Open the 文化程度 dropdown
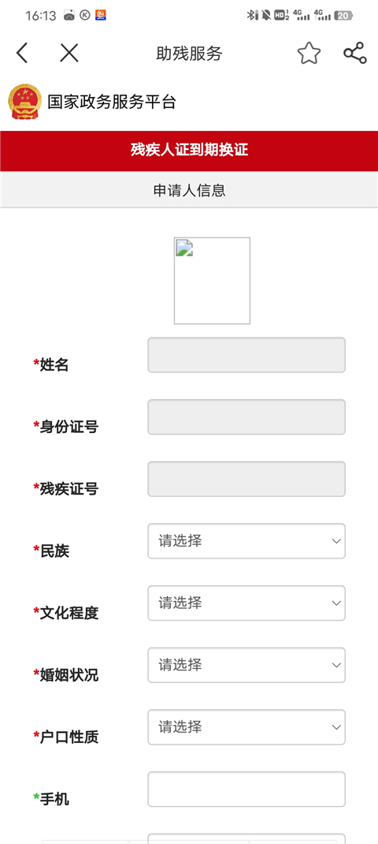Viewport: 378px width, 844px height. point(246,603)
